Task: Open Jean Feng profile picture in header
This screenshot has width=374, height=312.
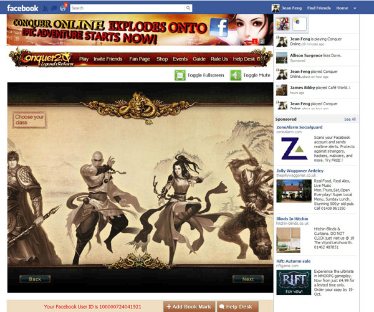Action: (x=276, y=8)
